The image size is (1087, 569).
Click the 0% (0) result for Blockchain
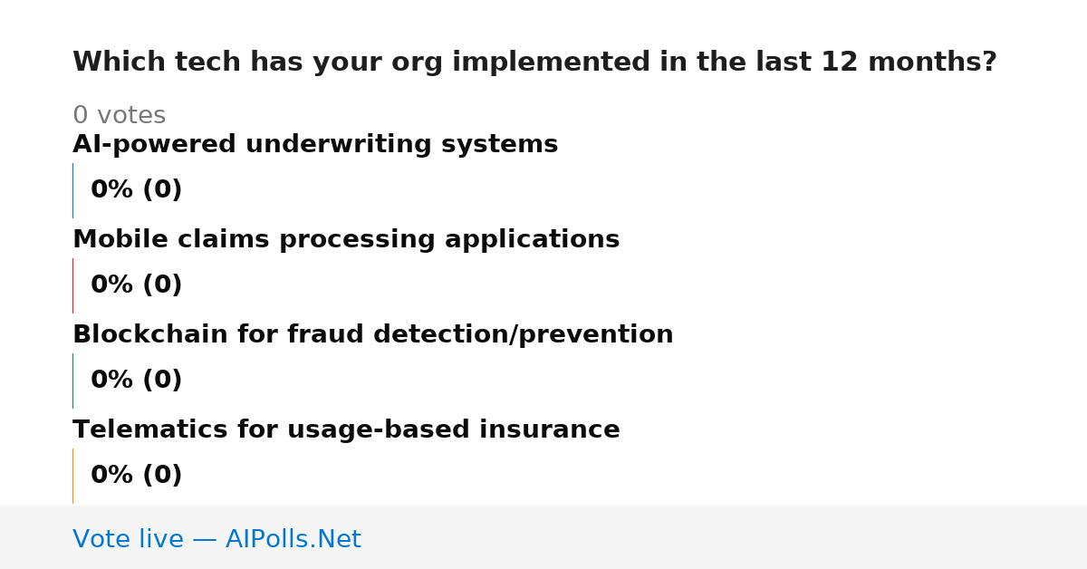click(x=136, y=381)
